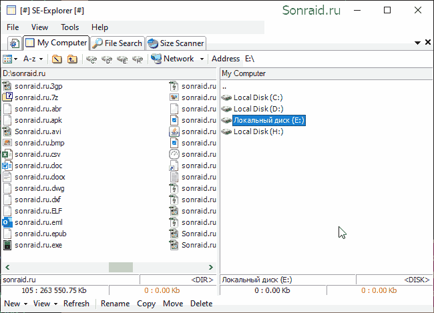Click the drive icon of Local Disk (C:)
Viewport: 434px width, 313px height.
226,97
